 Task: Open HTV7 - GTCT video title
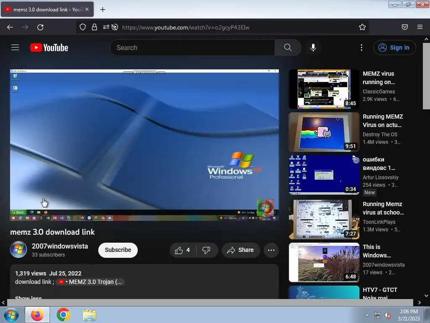[380, 293]
